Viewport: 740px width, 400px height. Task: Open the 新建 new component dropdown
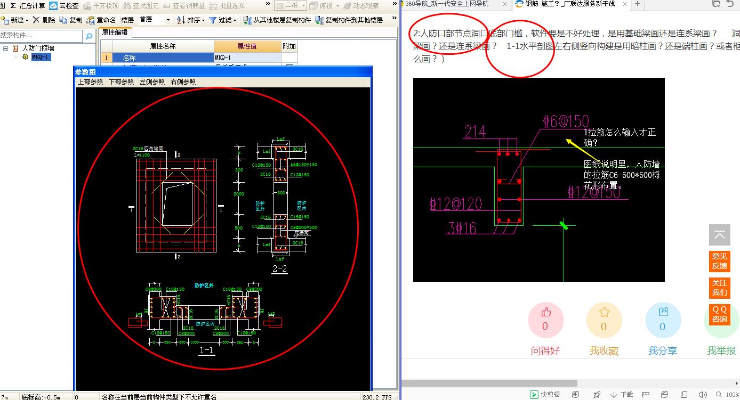point(15,20)
